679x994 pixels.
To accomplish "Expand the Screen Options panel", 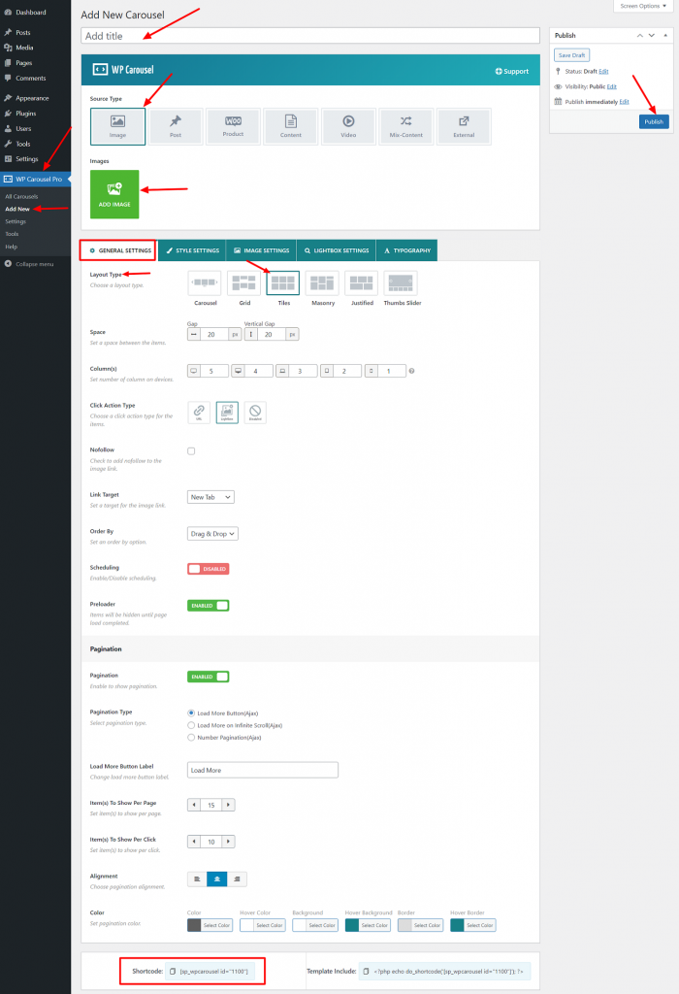I will [x=643, y=6].
